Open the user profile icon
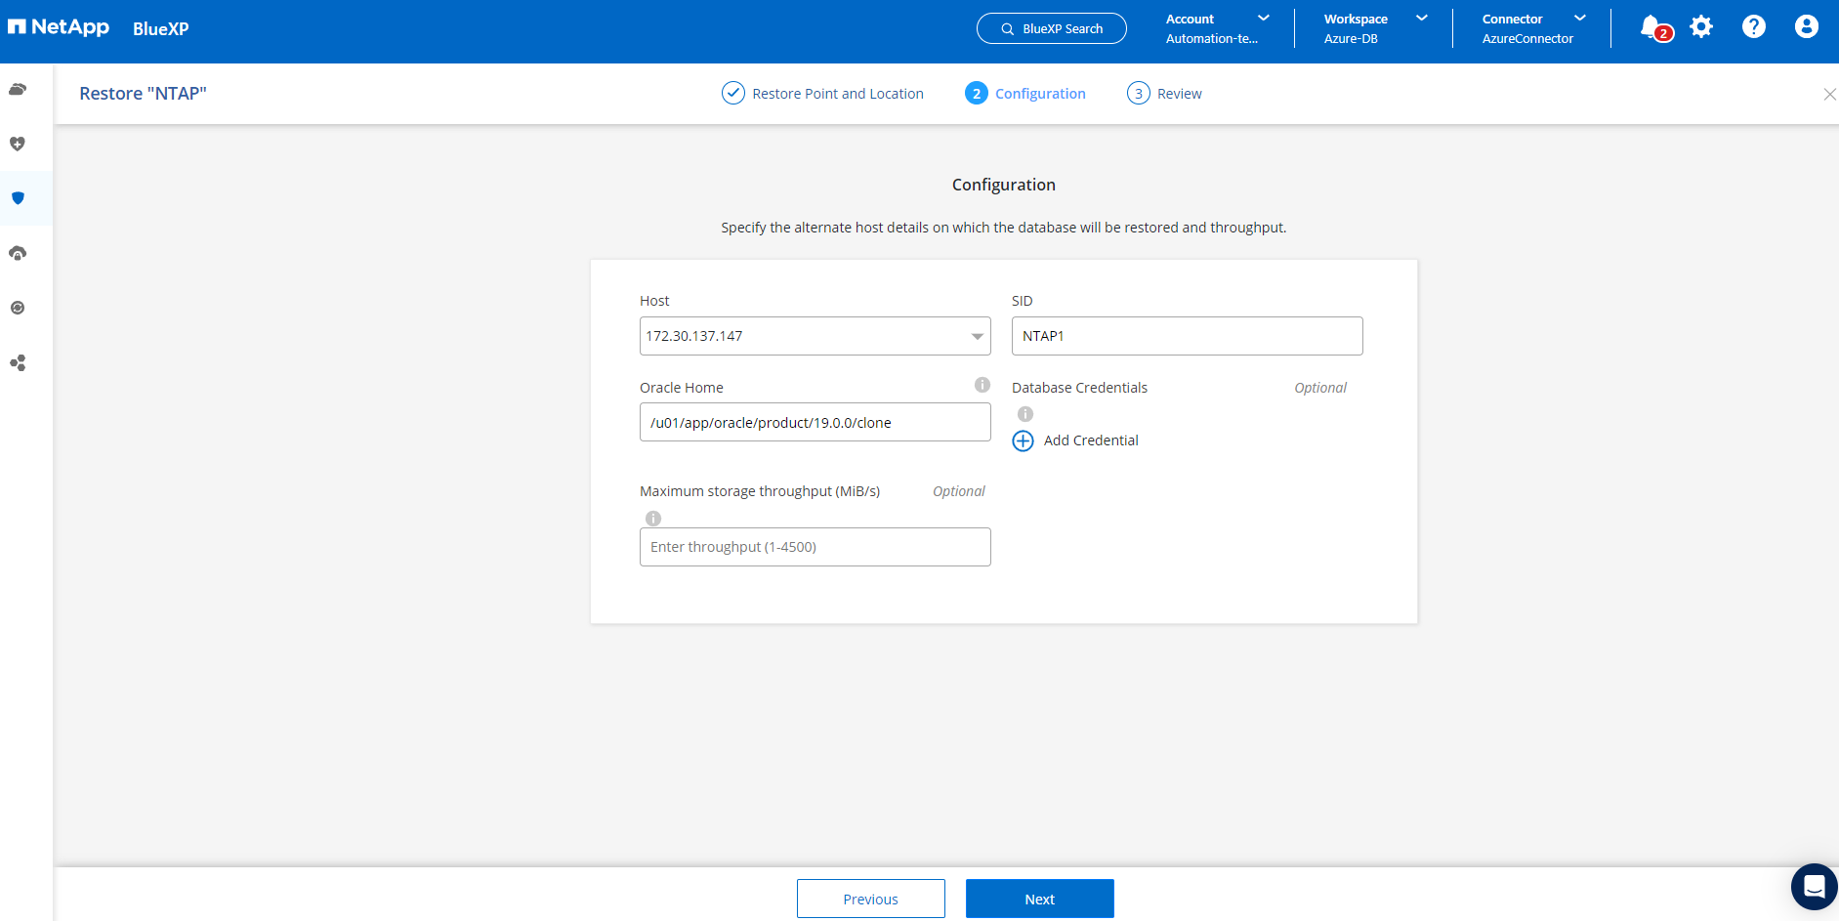This screenshot has width=1839, height=921. 1806,27
